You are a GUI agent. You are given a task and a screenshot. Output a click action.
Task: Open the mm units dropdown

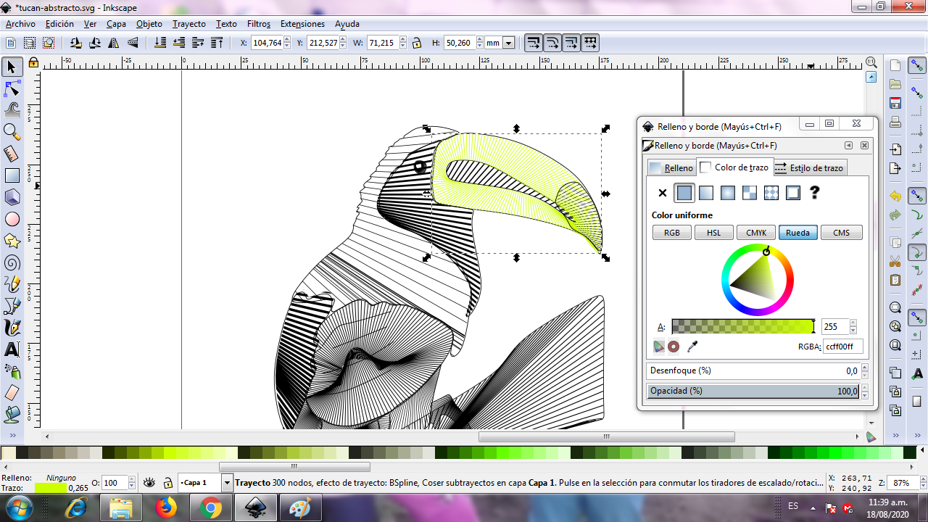(508, 43)
